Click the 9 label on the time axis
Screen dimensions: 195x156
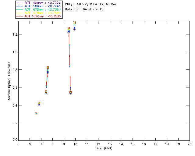click(x=64, y=144)
